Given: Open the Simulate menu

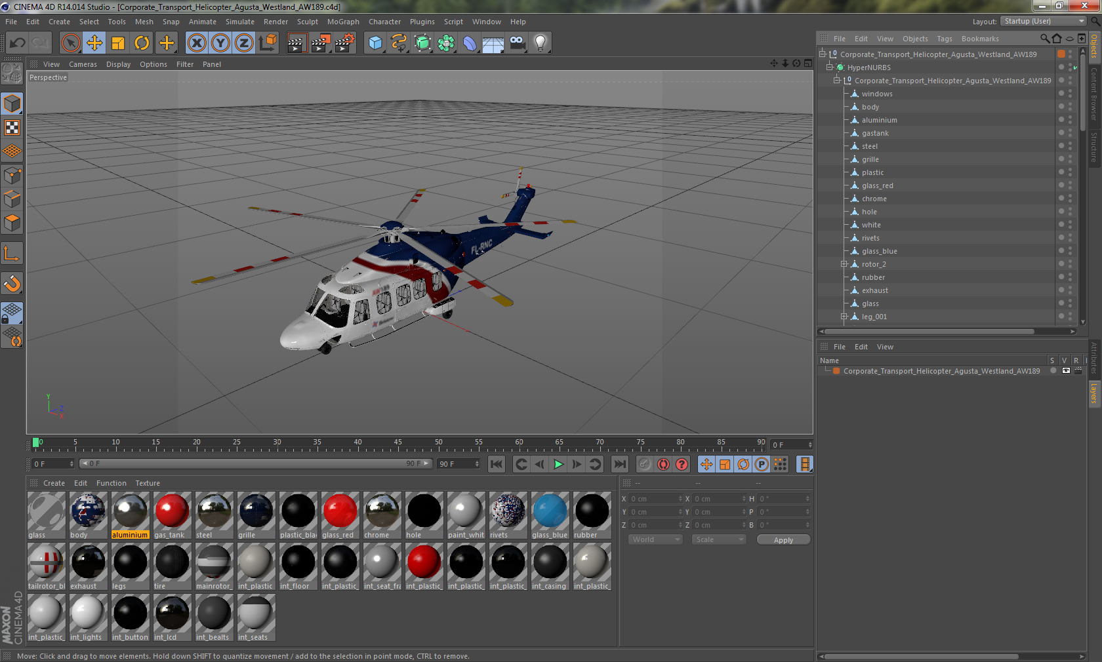Looking at the screenshot, I should point(240,22).
